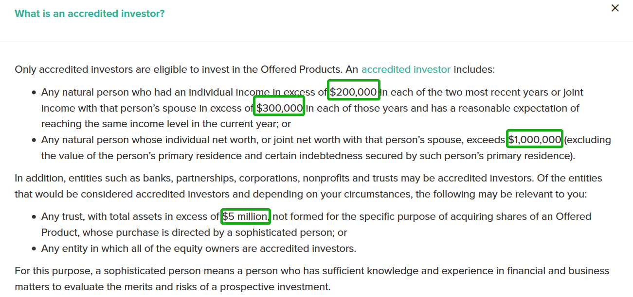The image size is (633, 297).
Task: Click the highlighted $300,000 amount
Action: point(280,108)
